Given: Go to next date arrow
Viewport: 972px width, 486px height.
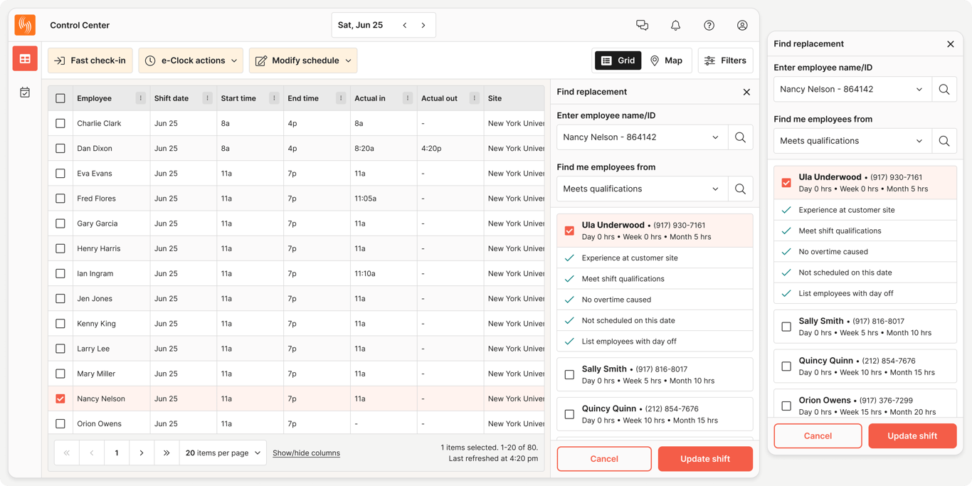Looking at the screenshot, I should (423, 25).
